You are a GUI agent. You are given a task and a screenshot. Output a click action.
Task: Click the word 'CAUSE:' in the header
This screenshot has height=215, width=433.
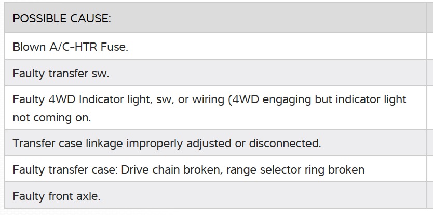coord(91,18)
